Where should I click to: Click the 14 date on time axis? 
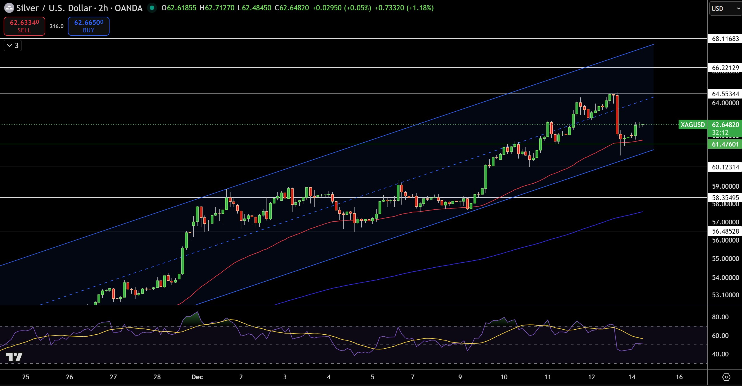coord(632,377)
